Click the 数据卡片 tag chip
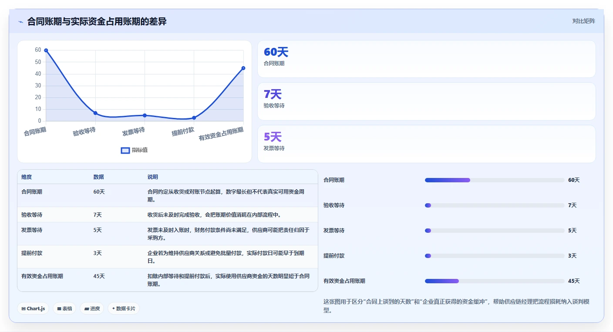This screenshot has width=613, height=332. (x=124, y=309)
